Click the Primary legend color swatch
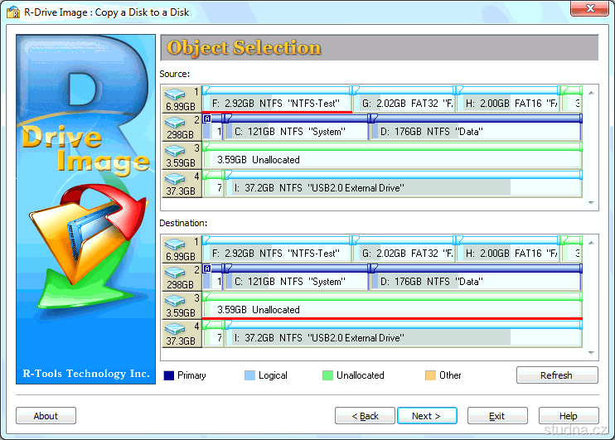This screenshot has width=615, height=440. (x=168, y=375)
